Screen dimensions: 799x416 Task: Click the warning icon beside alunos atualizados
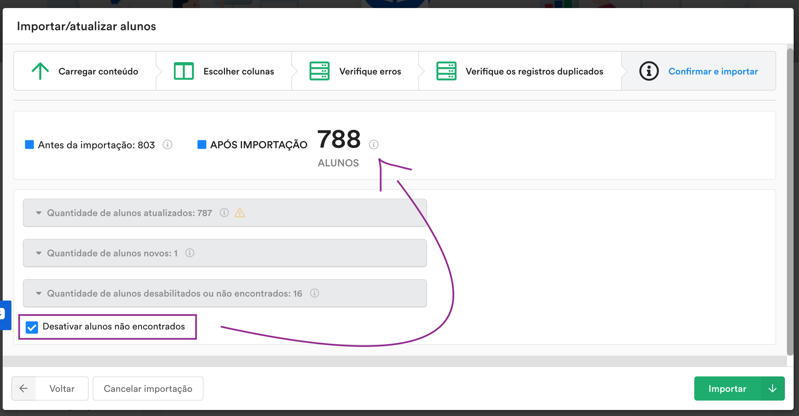click(x=240, y=213)
